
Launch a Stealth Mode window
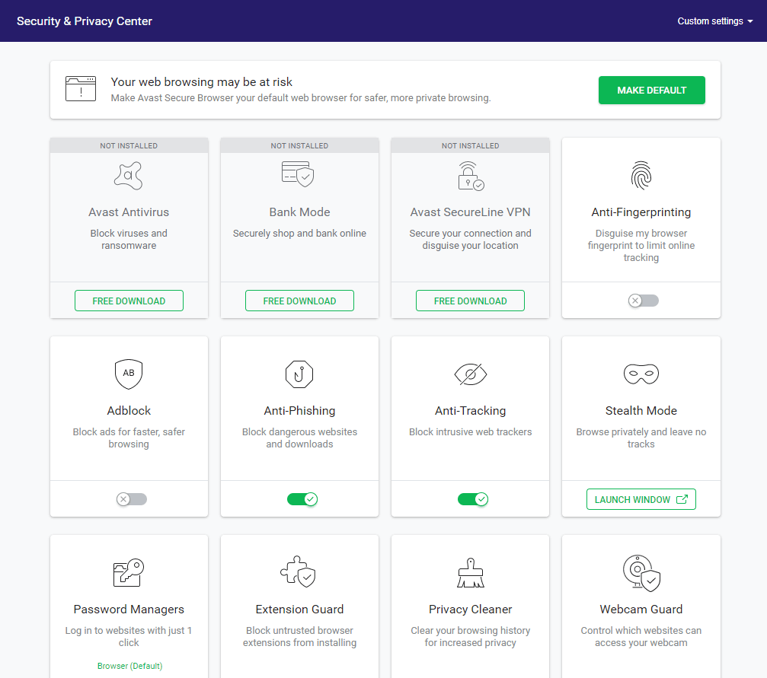tap(641, 499)
